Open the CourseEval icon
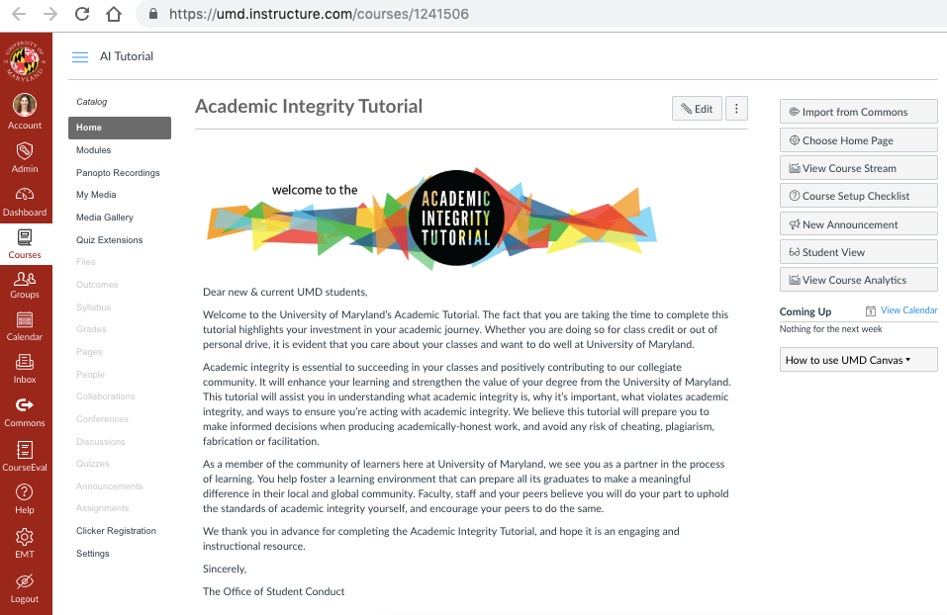Screen dimensions: 947x615 point(25,450)
